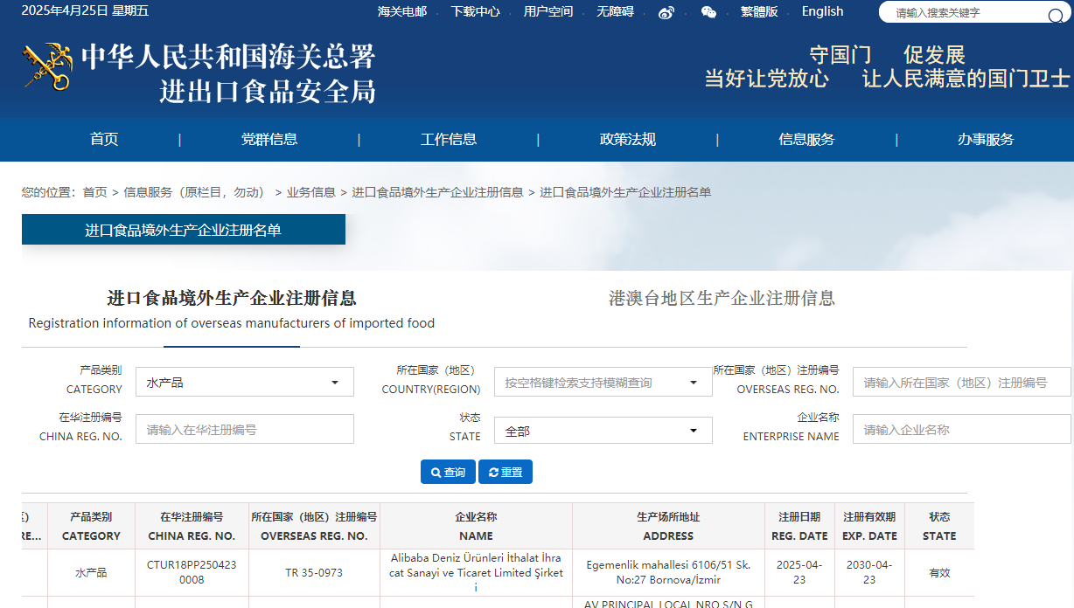Select 进口食品境外生产企业注册信息 tab
1074x608 pixels.
coord(232,299)
